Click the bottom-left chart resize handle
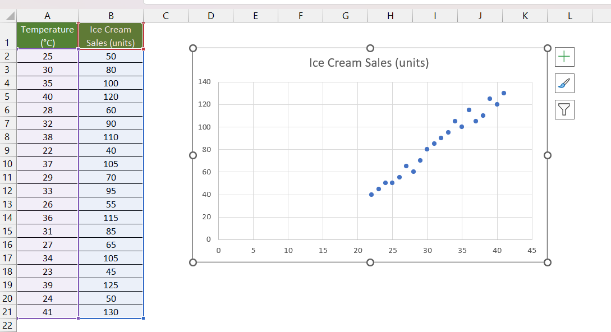This screenshot has width=611, height=332. point(193,262)
